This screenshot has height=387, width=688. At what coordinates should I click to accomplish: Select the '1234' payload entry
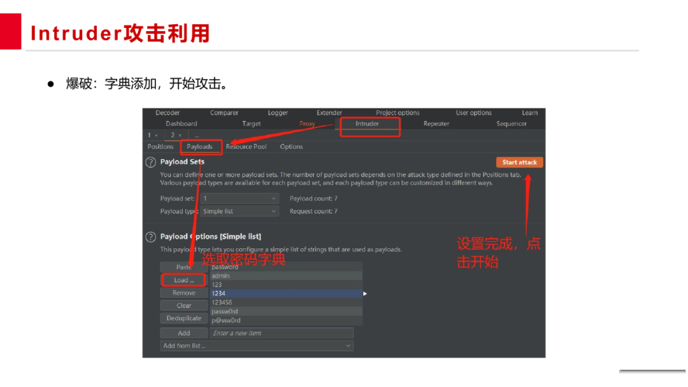(286, 293)
